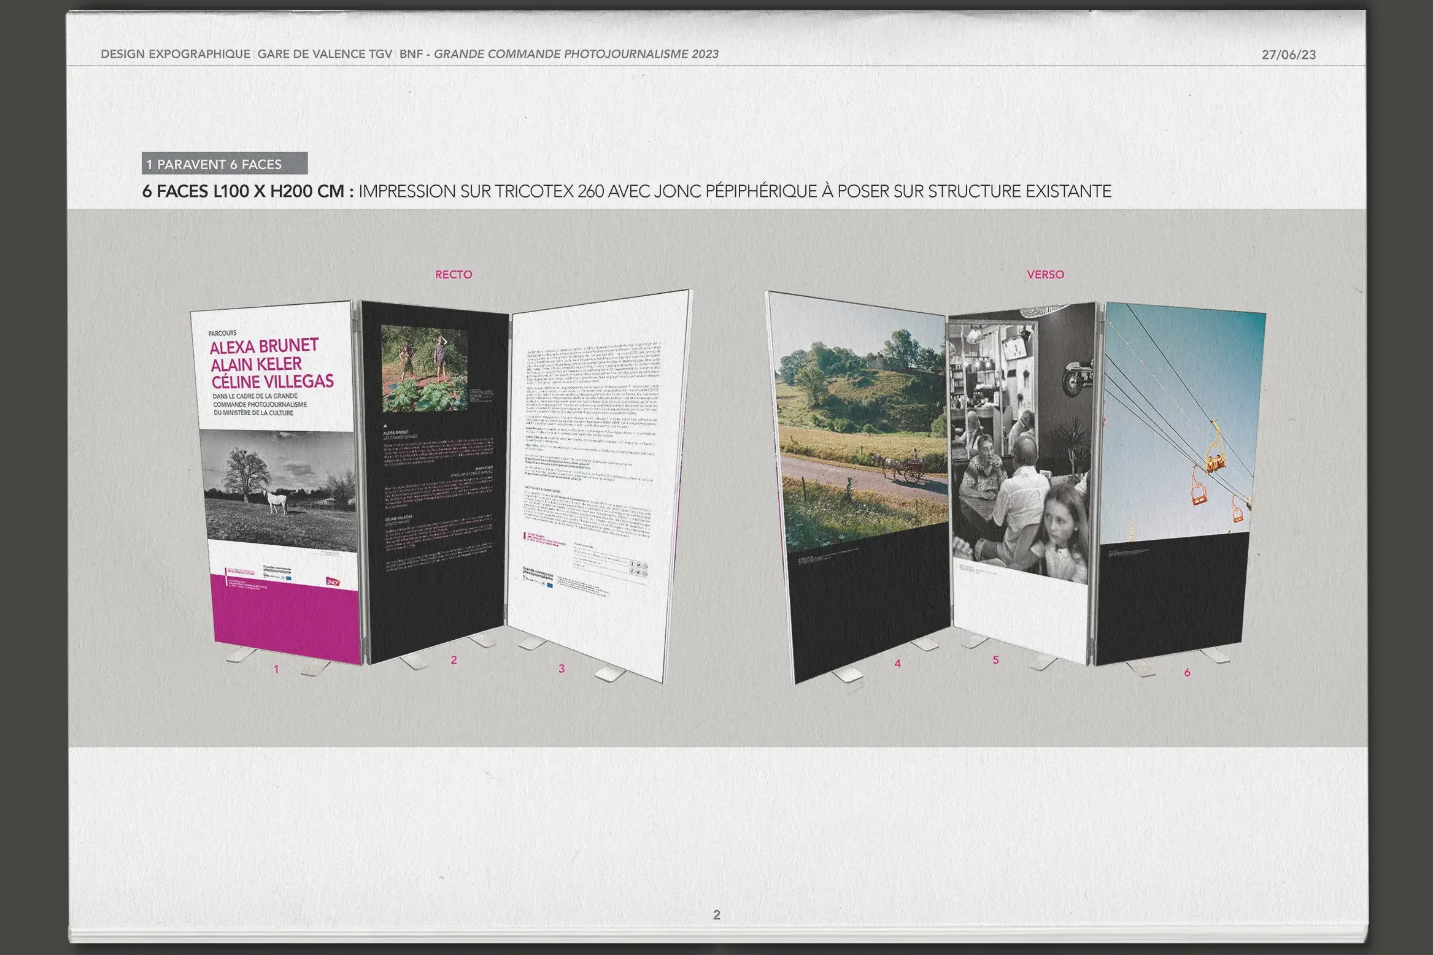Screen dimensions: 1433x955
Task: Click the 'PARCOURS' word on panel 1
Action: click(222, 333)
